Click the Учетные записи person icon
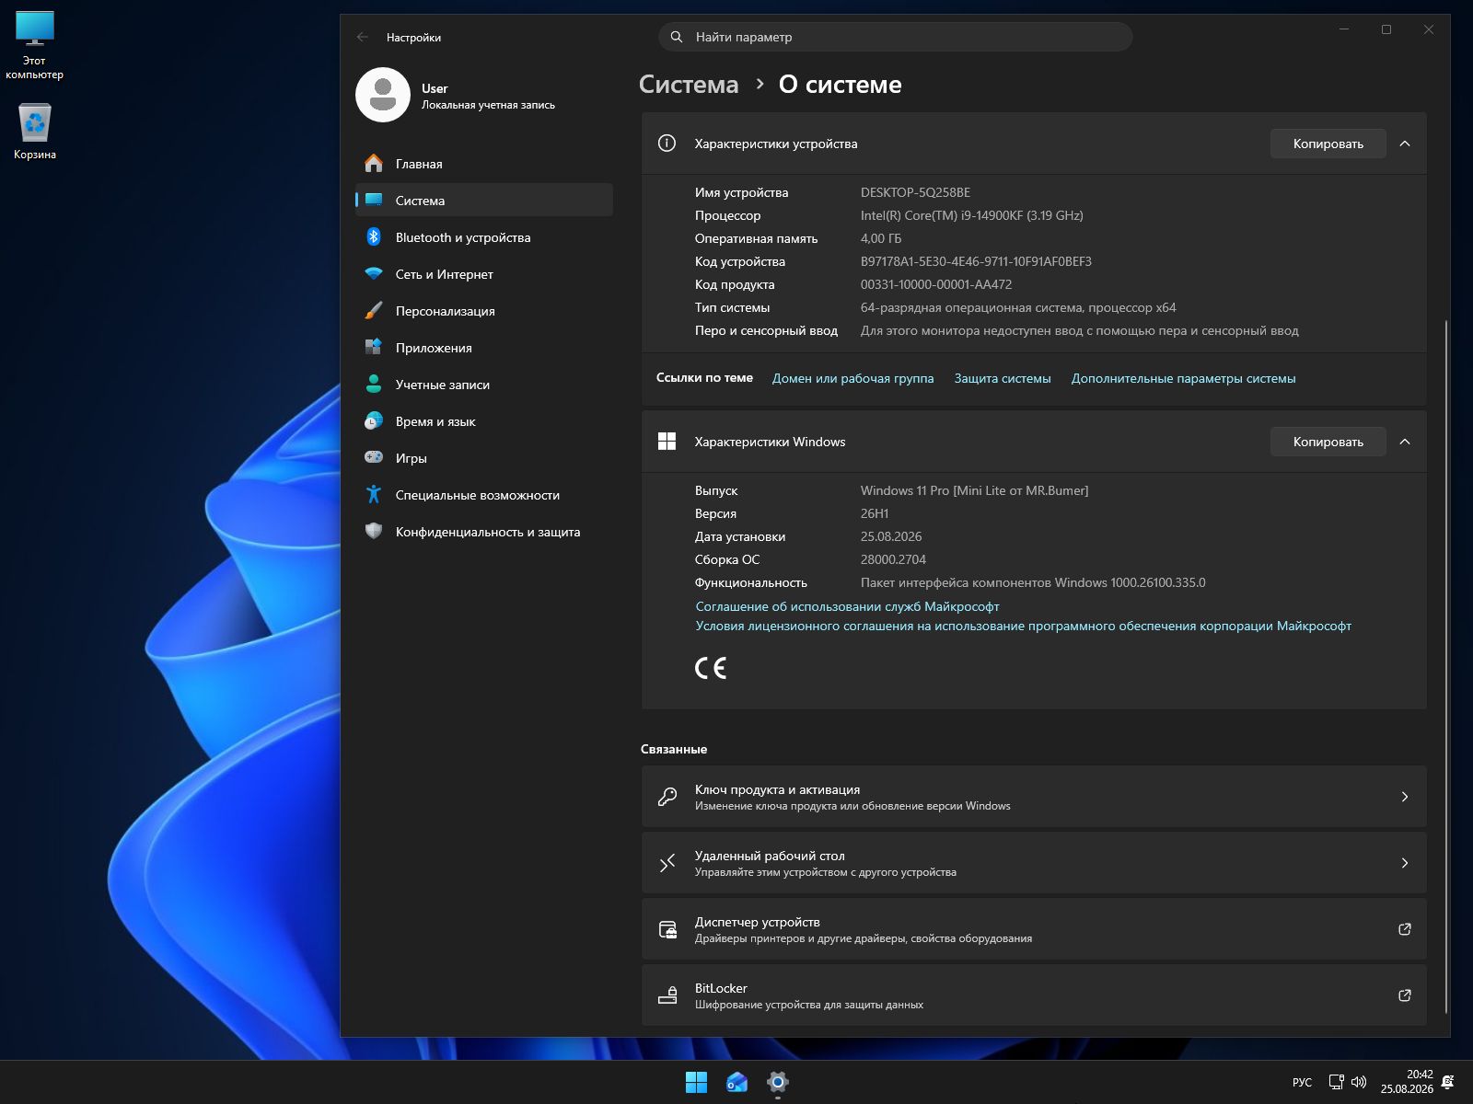The width and height of the screenshot is (1473, 1104). pos(374,385)
